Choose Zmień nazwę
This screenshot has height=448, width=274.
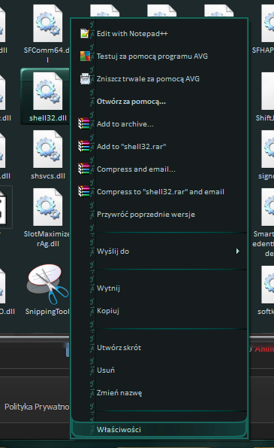tap(159, 393)
